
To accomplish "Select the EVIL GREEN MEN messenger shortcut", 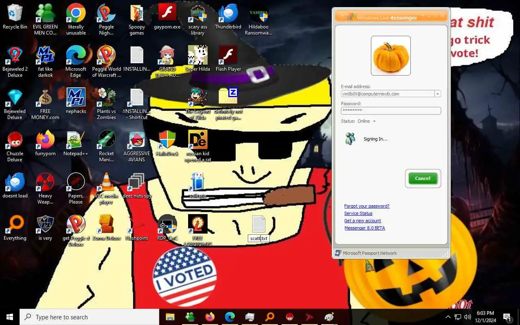I will pyautogui.click(x=45, y=19).
